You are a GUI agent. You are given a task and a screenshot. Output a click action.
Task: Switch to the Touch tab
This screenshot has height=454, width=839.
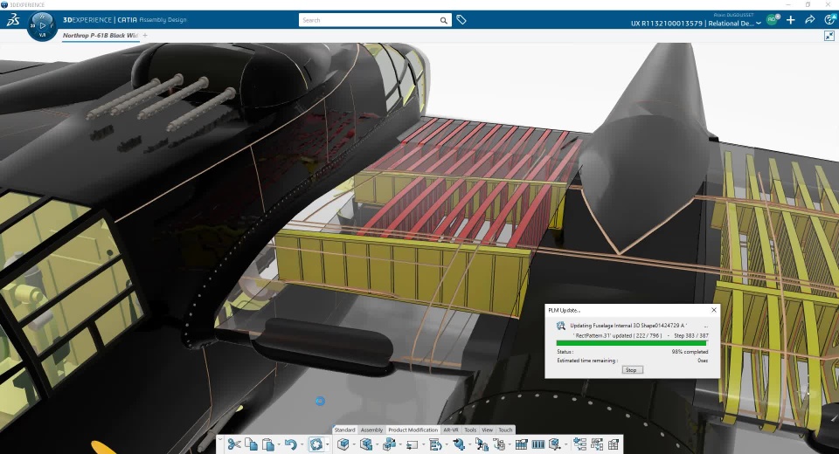point(505,430)
